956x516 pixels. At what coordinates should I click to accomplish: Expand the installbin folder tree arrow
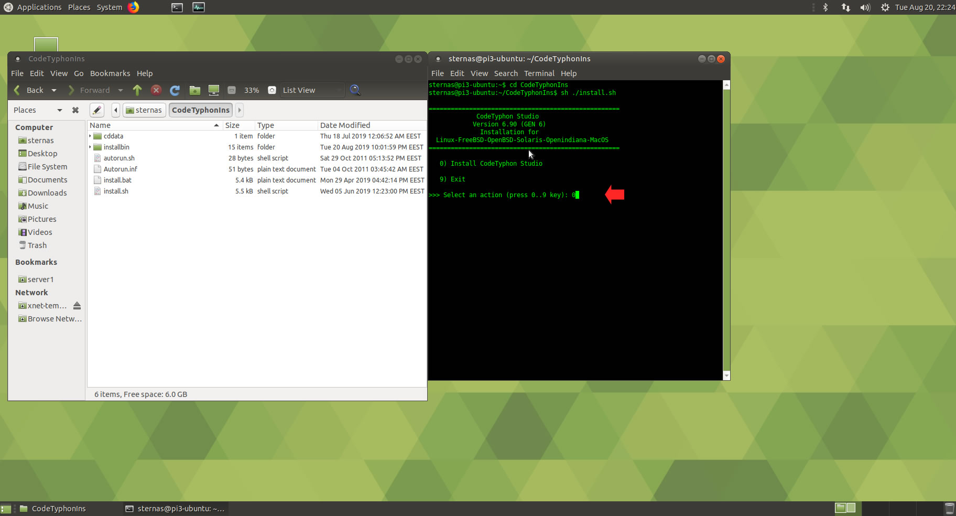(x=90, y=147)
